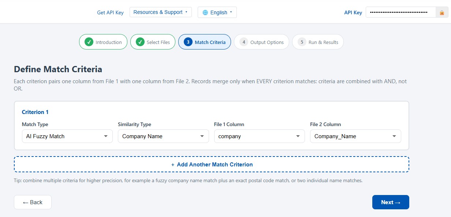Click the number 4 step badge
Viewport: 451px width, 217px height.
(243, 42)
